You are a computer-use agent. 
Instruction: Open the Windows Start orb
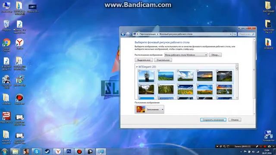coord(5,152)
